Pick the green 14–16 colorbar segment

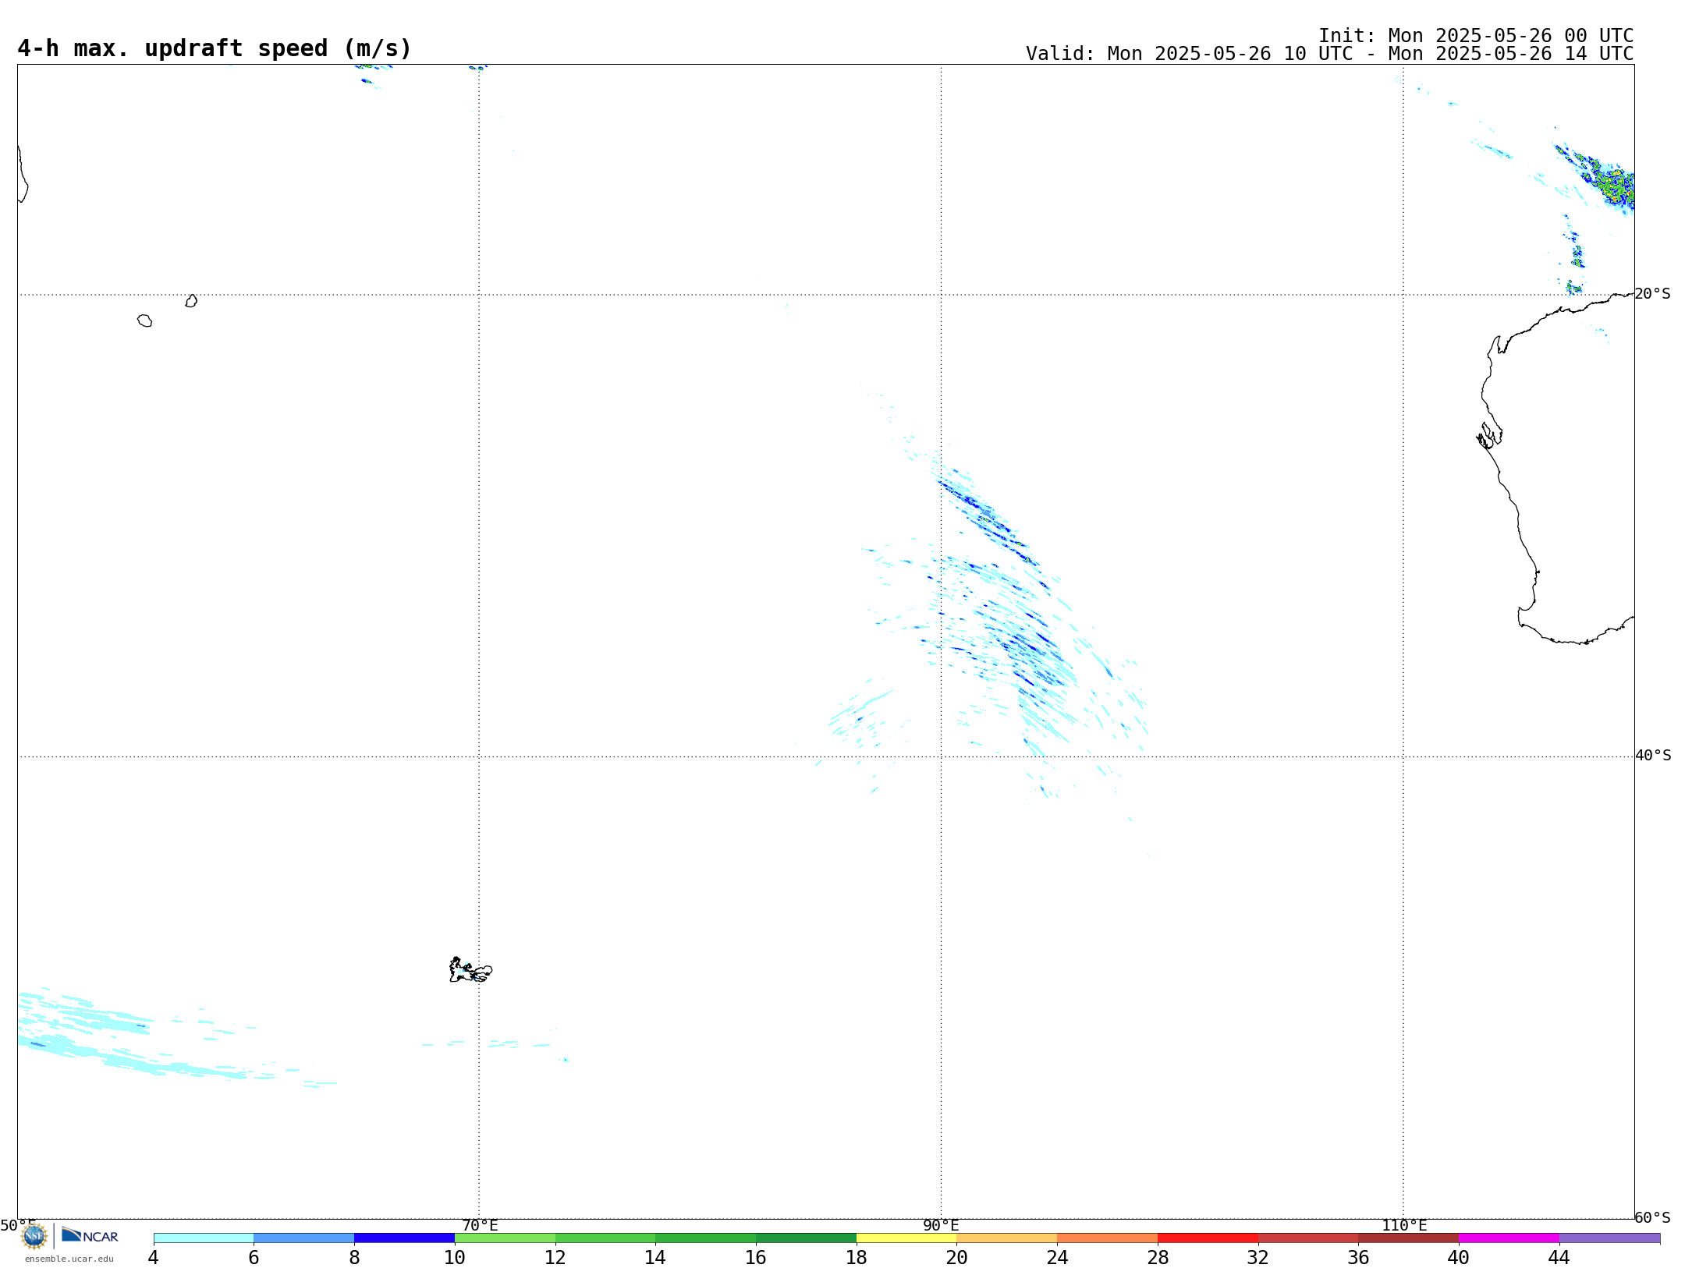[x=706, y=1238]
